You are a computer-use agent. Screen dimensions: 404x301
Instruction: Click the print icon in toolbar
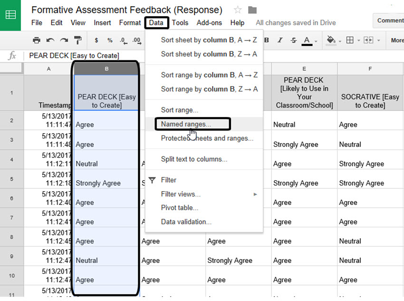click(x=36, y=40)
